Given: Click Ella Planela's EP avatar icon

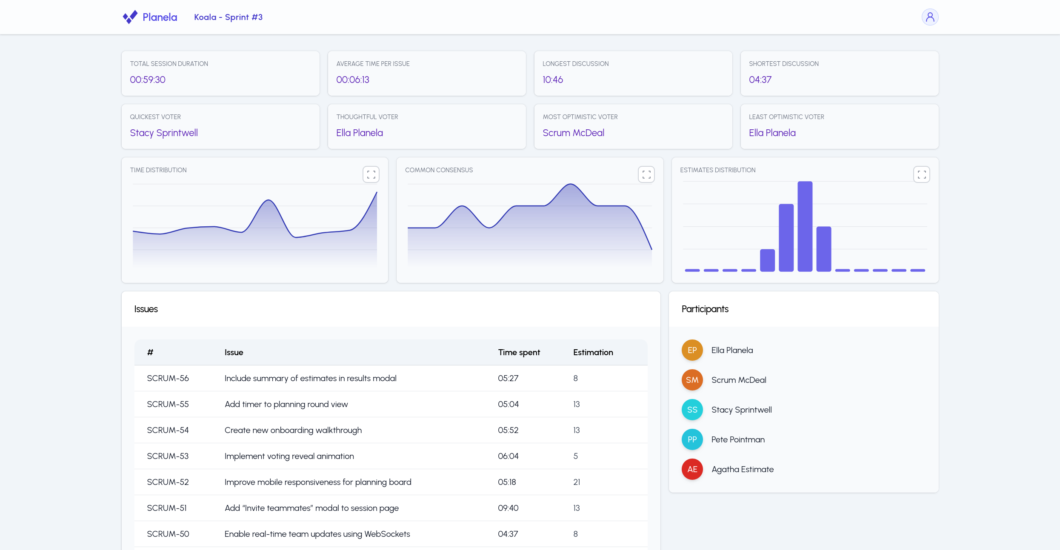Looking at the screenshot, I should 692,350.
